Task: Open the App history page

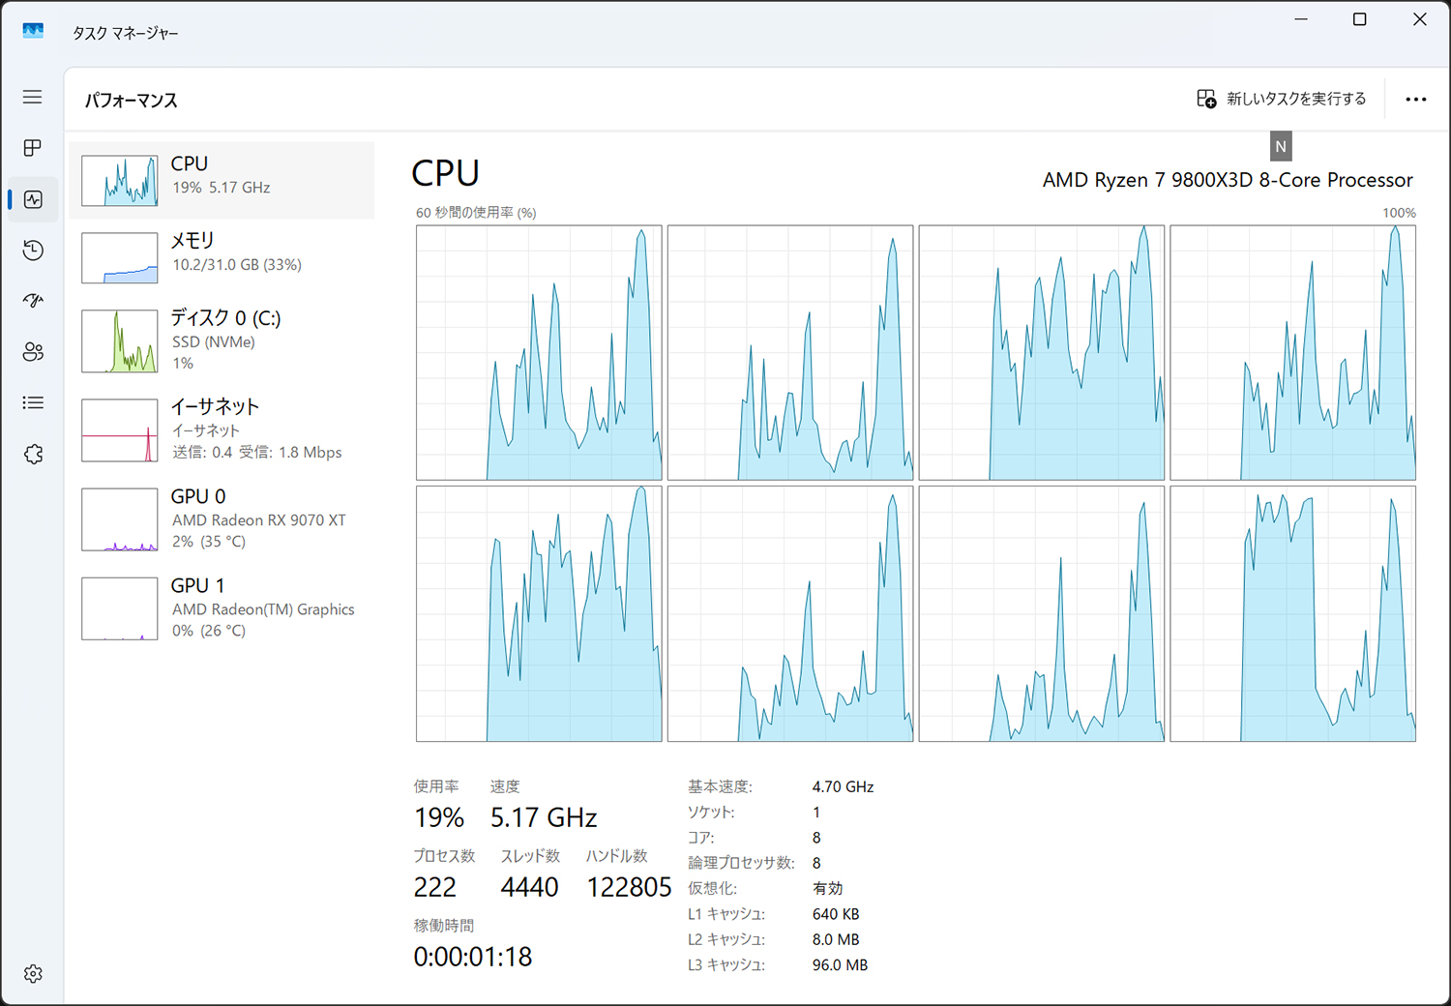Action: pos(33,251)
